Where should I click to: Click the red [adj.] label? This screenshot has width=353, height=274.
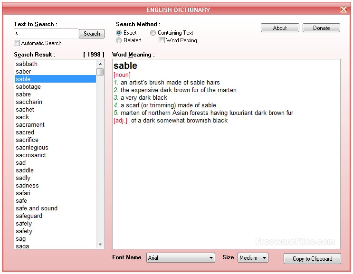[x=121, y=121]
